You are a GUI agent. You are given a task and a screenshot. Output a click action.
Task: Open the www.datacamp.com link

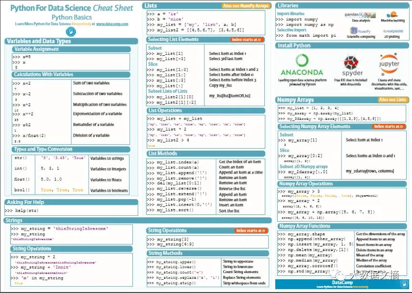click(112, 24)
